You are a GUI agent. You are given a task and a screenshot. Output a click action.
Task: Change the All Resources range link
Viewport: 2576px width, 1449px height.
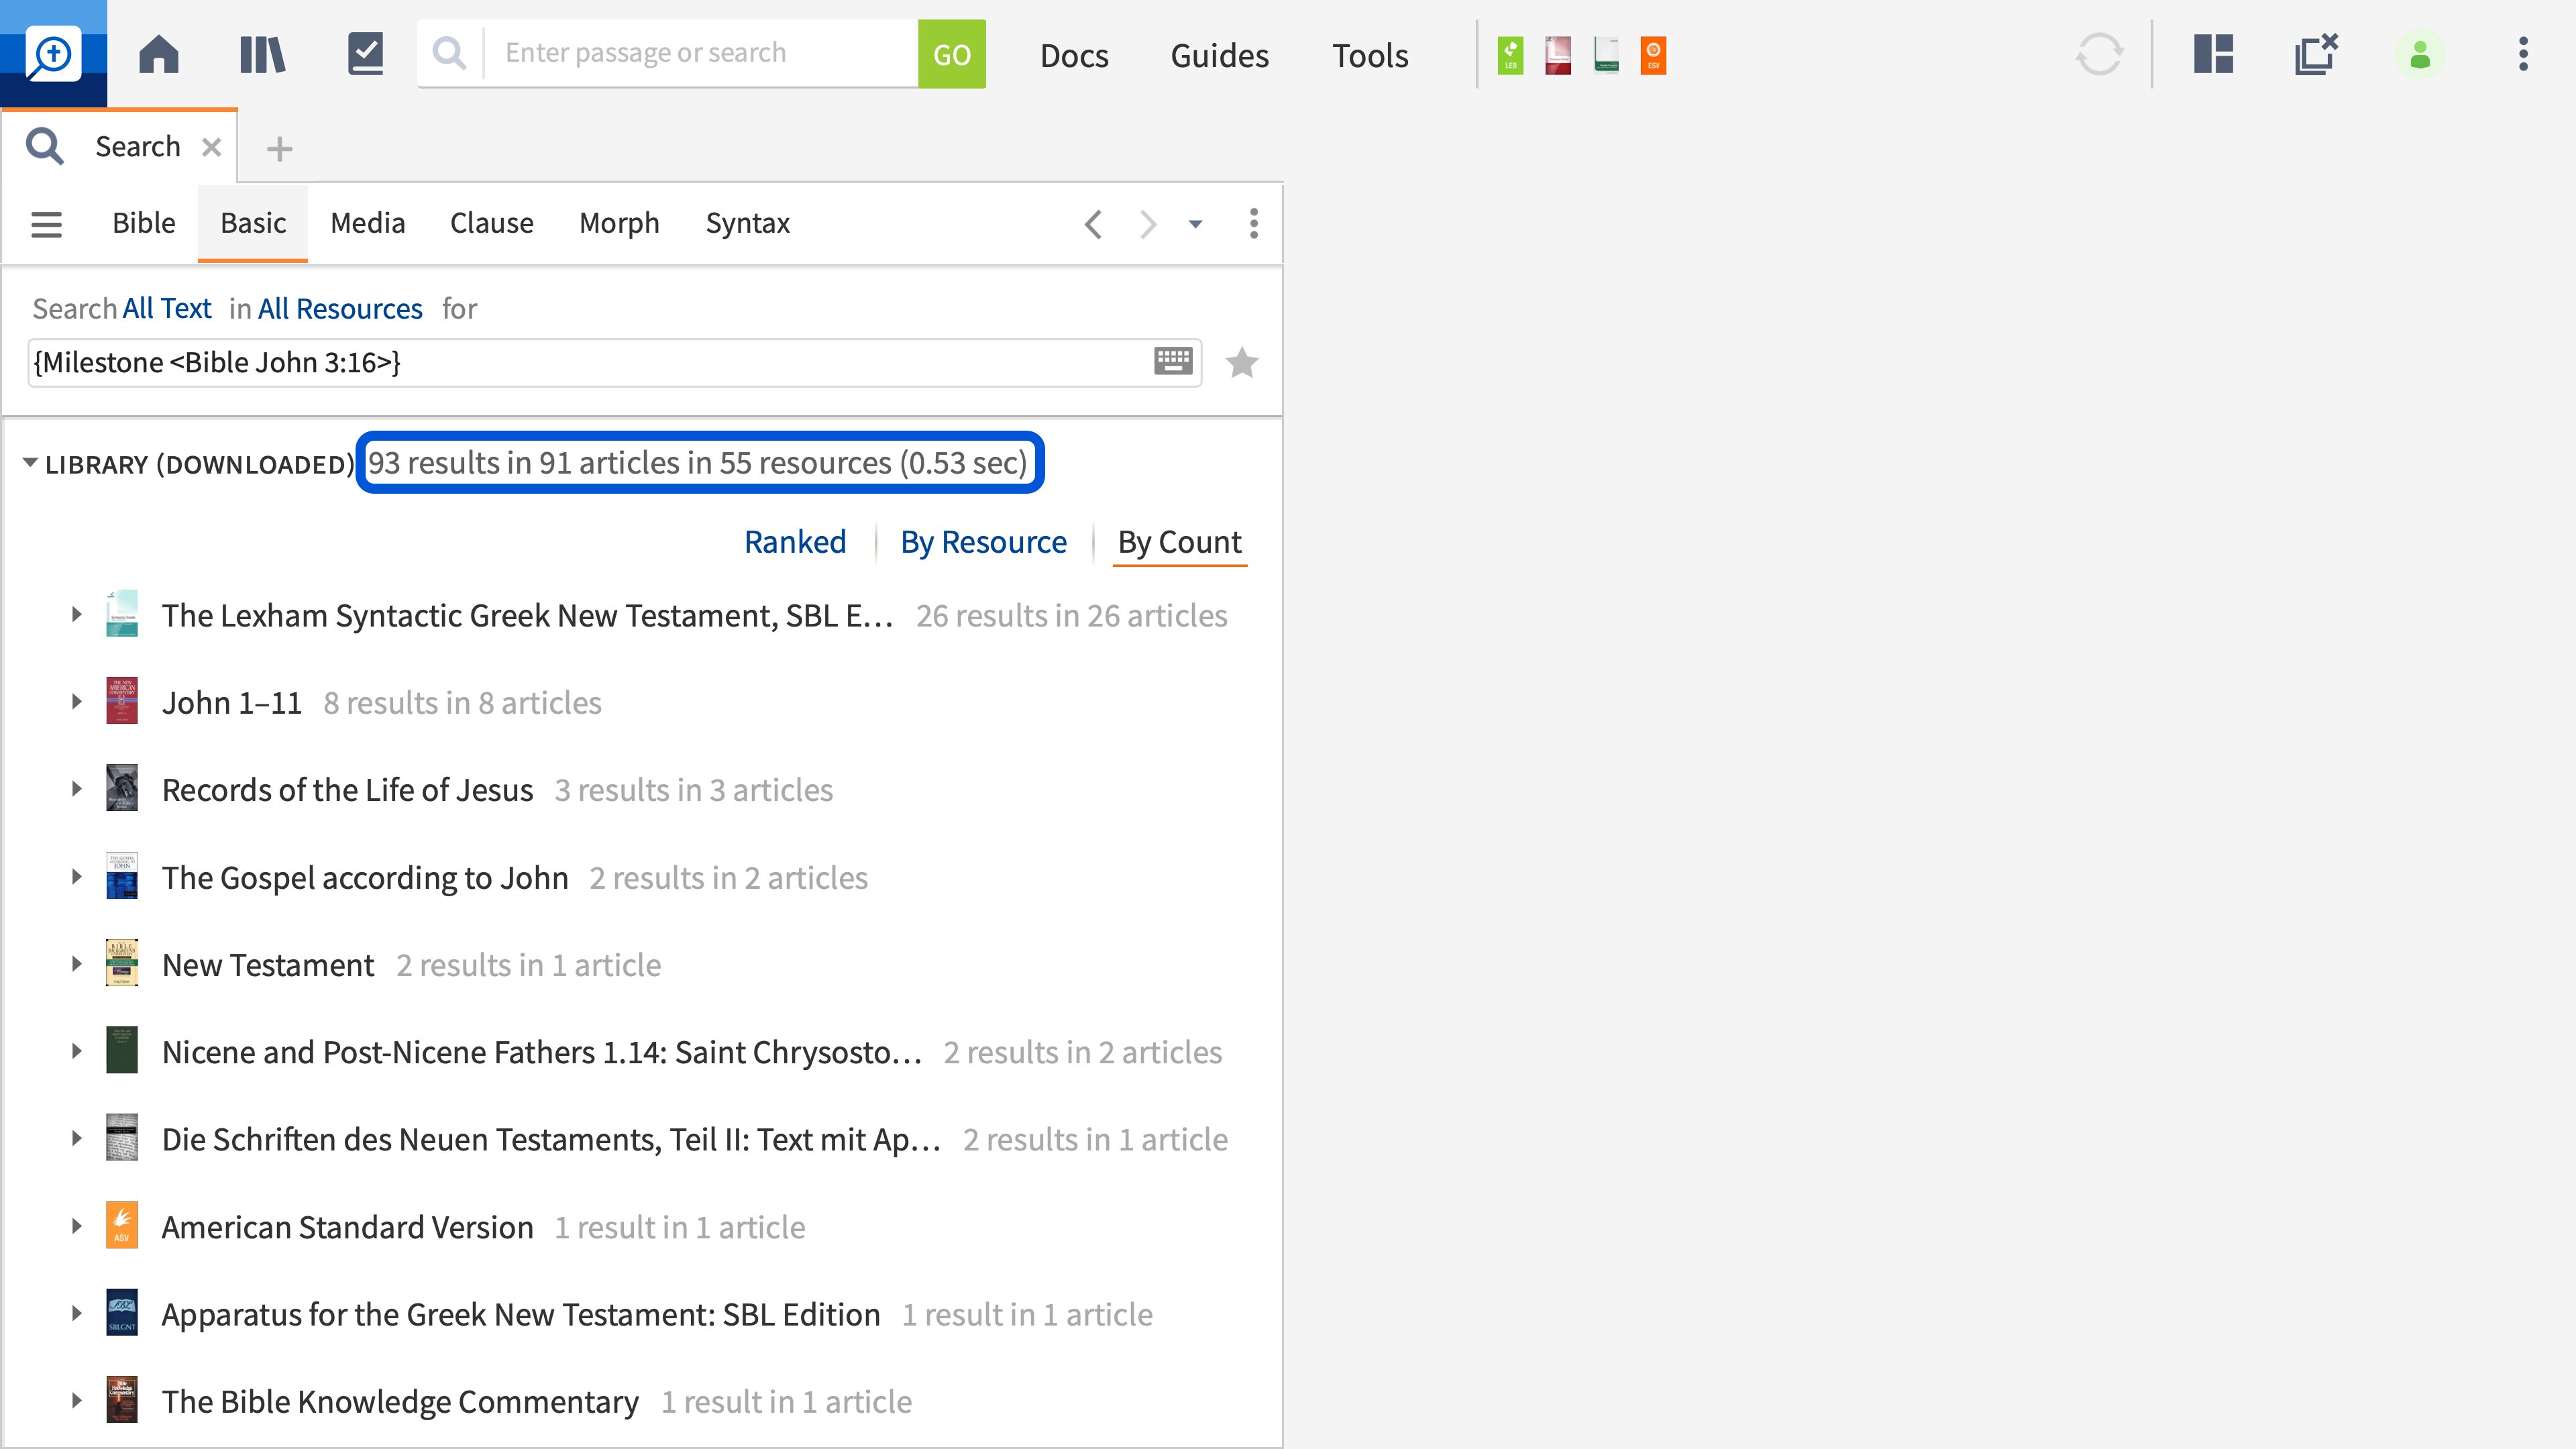coord(340,309)
